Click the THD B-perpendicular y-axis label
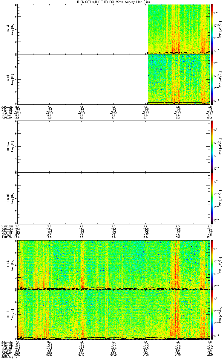This screenshot has height=359, width=224. coord(10,146)
